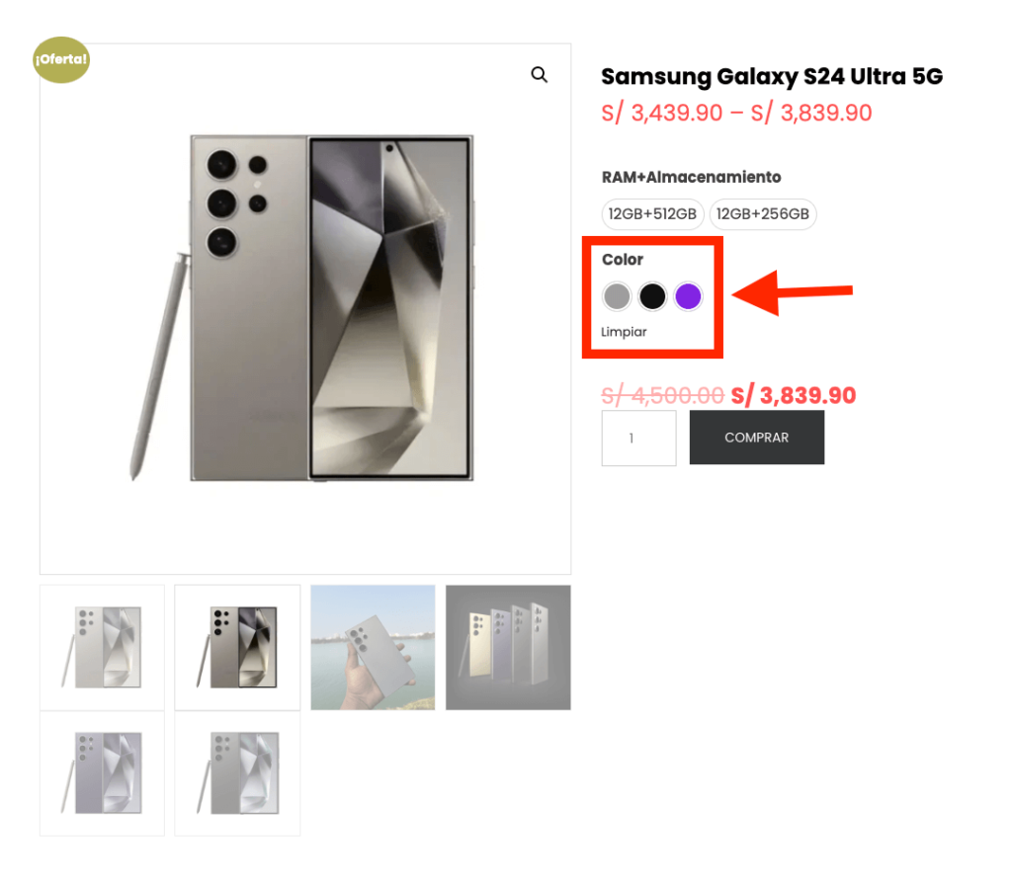This screenshot has width=1012, height=885.
Task: Open the hand-held phone photo thumbnail
Action: click(x=373, y=647)
